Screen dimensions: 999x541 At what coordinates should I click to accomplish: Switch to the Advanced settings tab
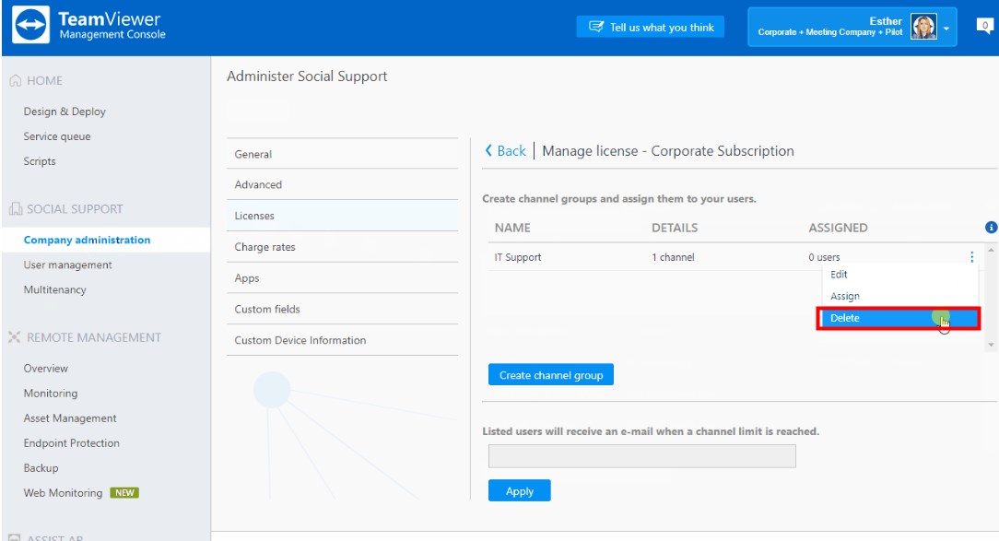pos(258,184)
